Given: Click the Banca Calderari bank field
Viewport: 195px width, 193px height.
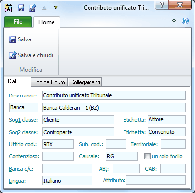Looking at the screenshot, I should pos(114,108).
